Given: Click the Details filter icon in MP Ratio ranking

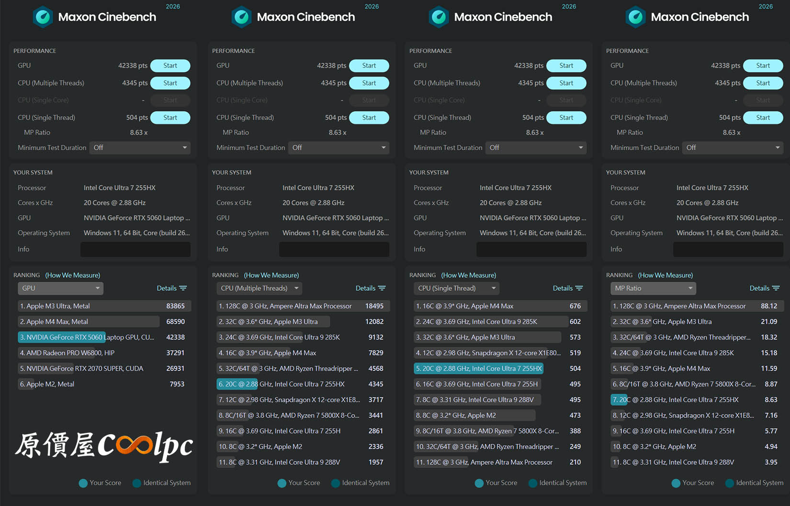Looking at the screenshot, I should [776, 288].
